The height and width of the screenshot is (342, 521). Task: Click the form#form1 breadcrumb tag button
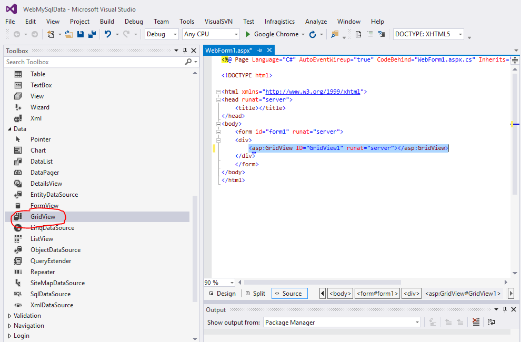coord(377,294)
